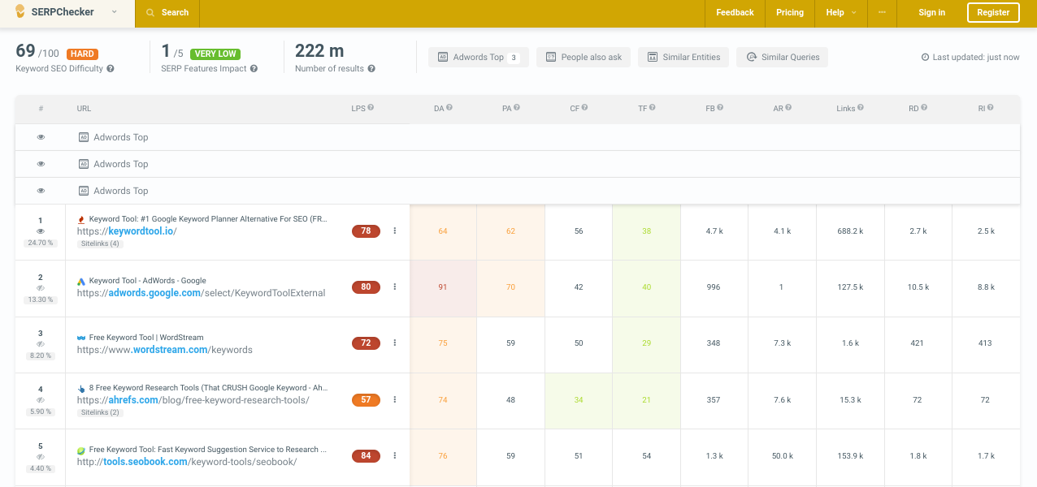
Task: Open the wordstream.com keywords link
Action: coord(165,350)
